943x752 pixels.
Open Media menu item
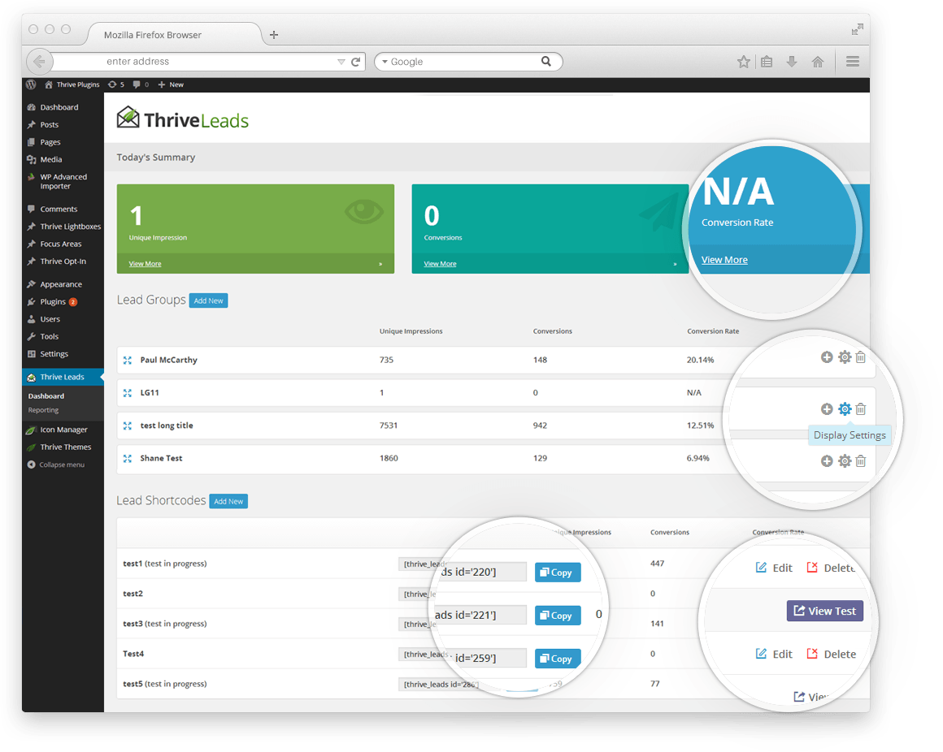[x=51, y=160]
